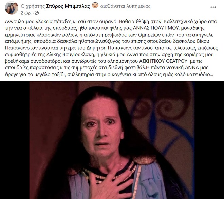
Task: Click 'ΑΣΚΗΤΙΚΟΥ ΘΕΑΤΡΟΥ' in the post text
Action: (163, 61)
